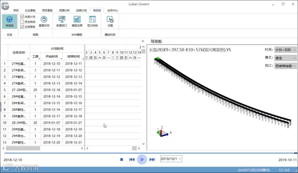The height and width of the screenshot is (173, 298).
Task: Open the 视口 西南等轴侧 dropdown
Action: (286, 66)
